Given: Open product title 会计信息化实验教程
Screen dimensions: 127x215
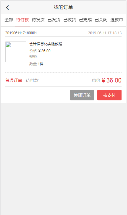Looking at the screenshot, I should (x=46, y=44).
